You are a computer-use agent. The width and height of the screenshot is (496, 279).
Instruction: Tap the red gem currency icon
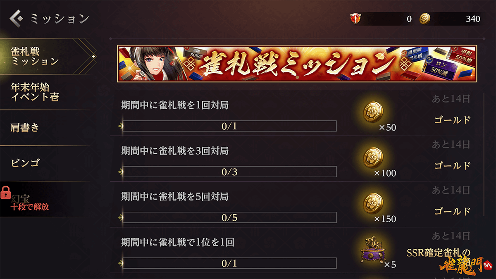click(x=355, y=19)
